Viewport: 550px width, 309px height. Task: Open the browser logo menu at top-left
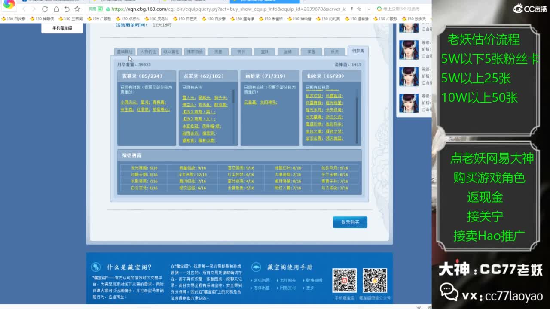[9, 5]
